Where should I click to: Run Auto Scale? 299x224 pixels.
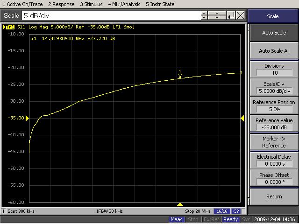click(x=274, y=33)
